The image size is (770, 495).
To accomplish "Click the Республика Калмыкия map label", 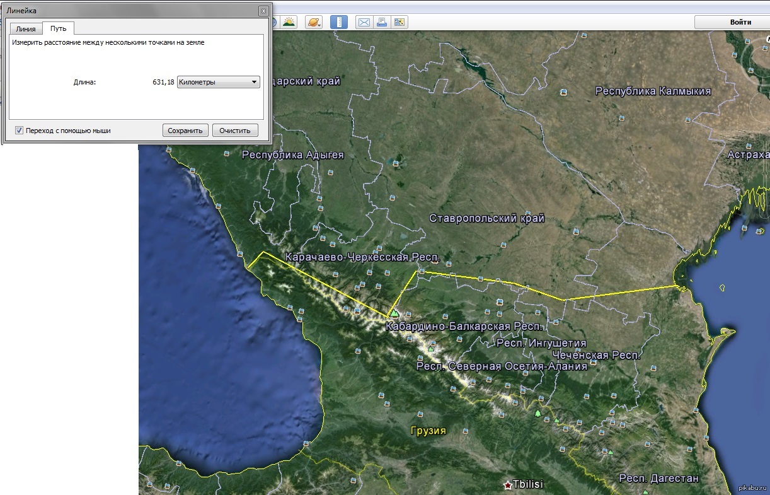I will click(x=653, y=91).
